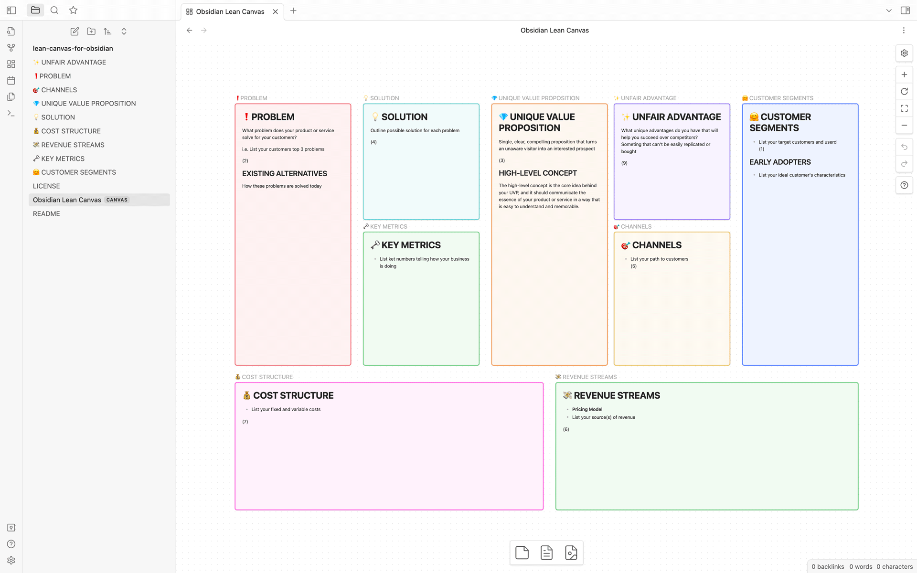Click the new note pencil icon

75,31
